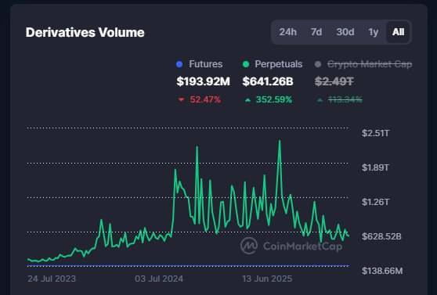Select the 7d time range tab

(316, 32)
